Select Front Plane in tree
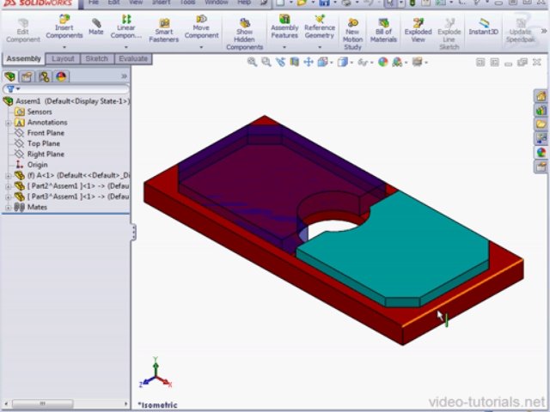Viewport: 550px width, 412px height. (39, 133)
